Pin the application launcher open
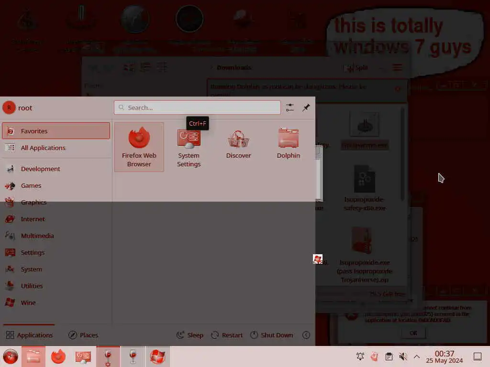 coord(306,108)
